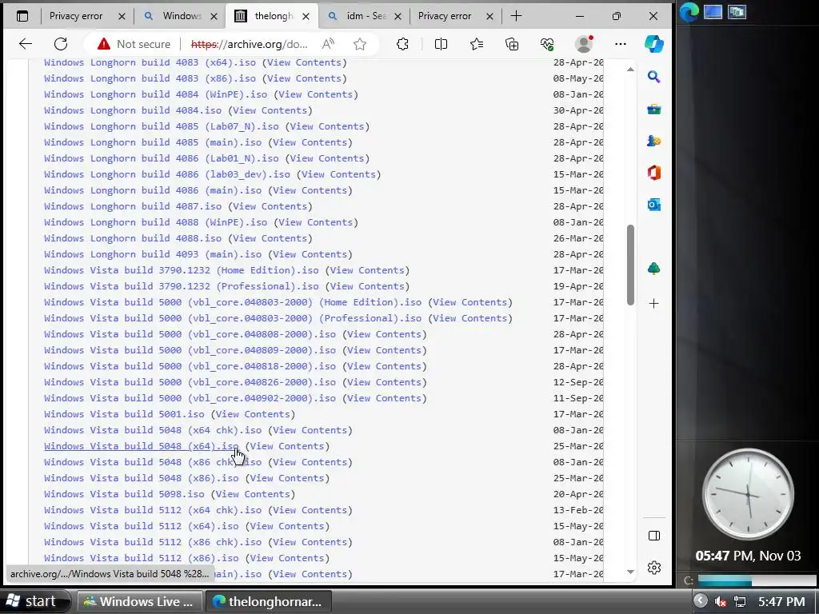
Task: Go back with the back arrow
Action: click(x=26, y=45)
